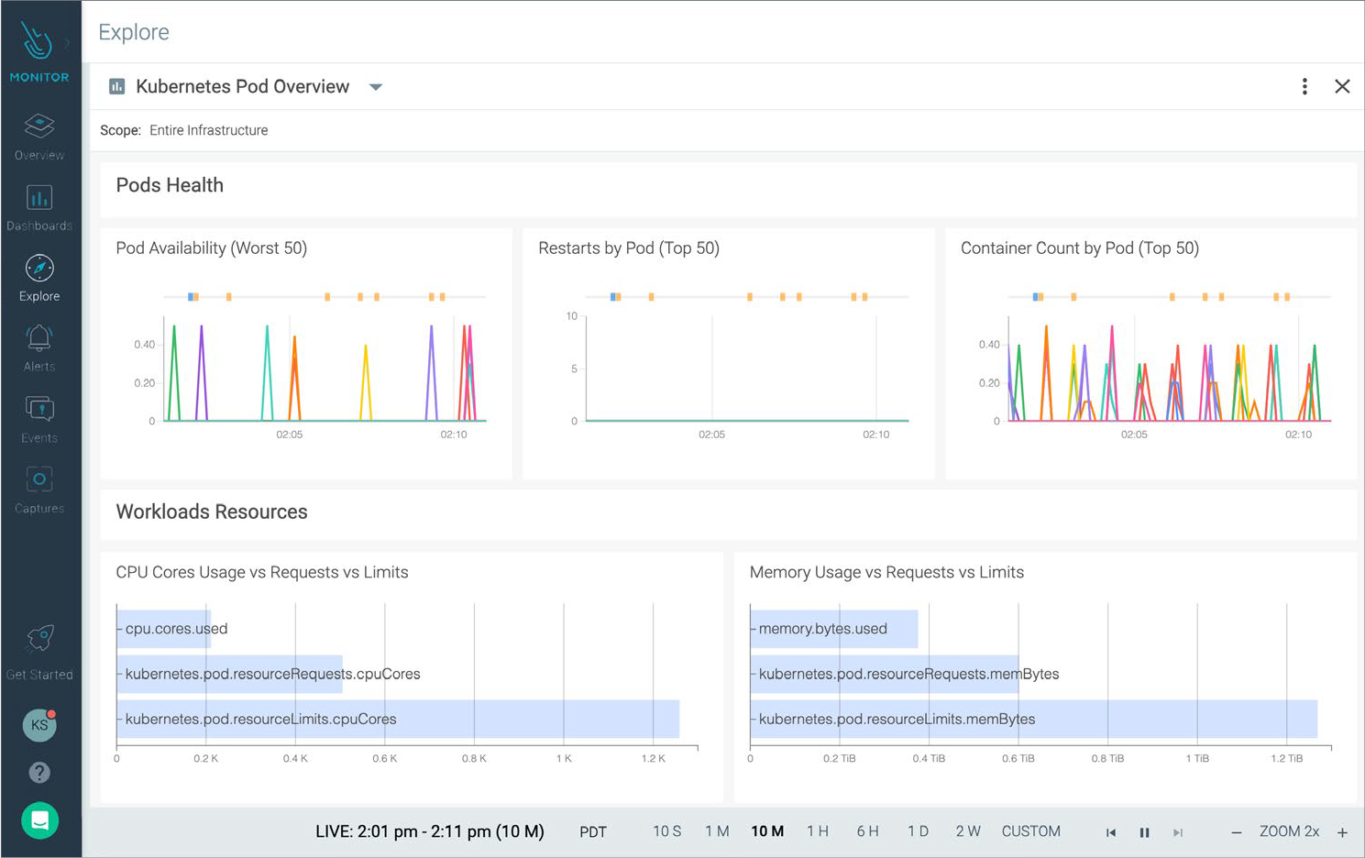
Task: Select the CUSTOM time range option
Action: pos(1030,831)
